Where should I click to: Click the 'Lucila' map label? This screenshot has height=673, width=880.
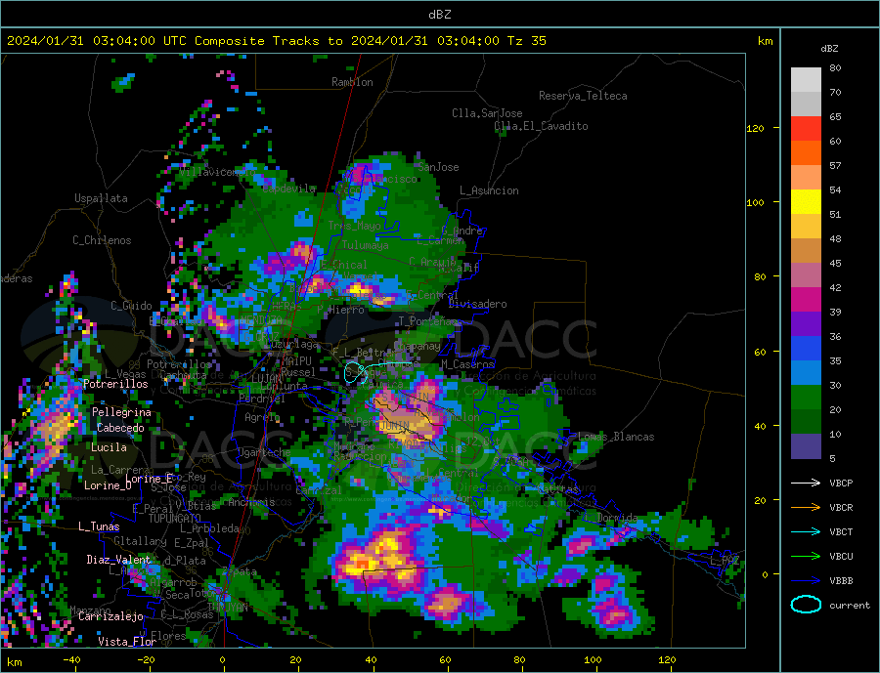(109, 447)
